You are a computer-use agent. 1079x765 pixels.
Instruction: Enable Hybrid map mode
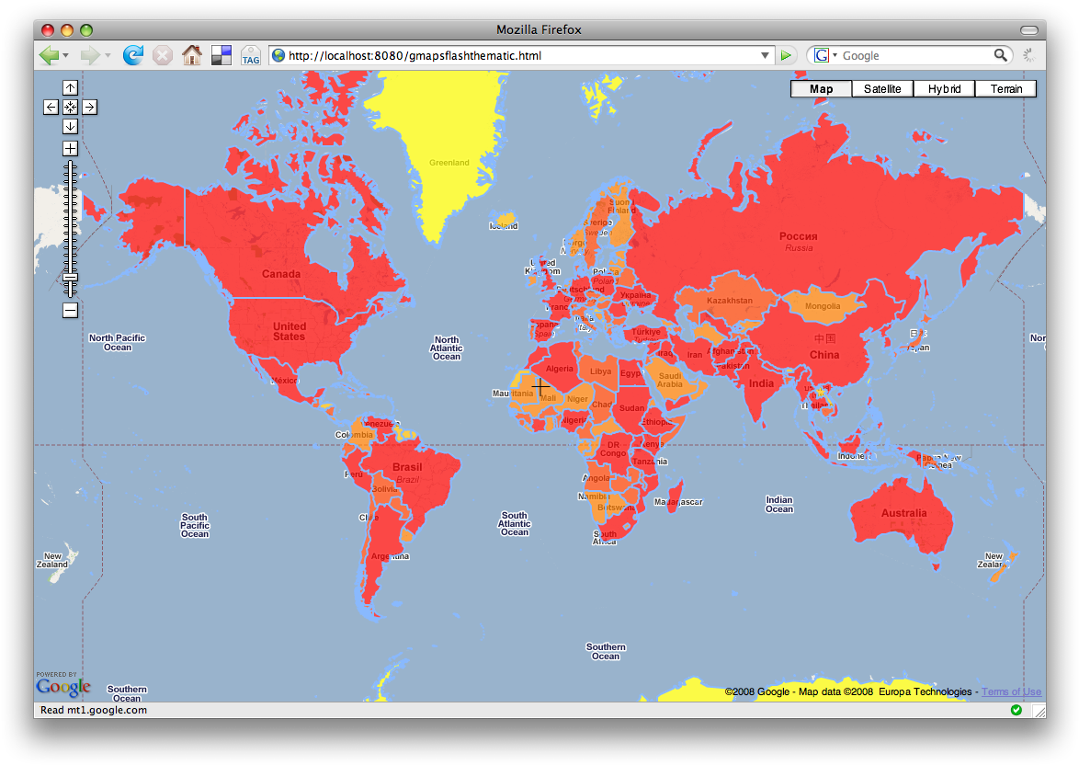(x=943, y=88)
